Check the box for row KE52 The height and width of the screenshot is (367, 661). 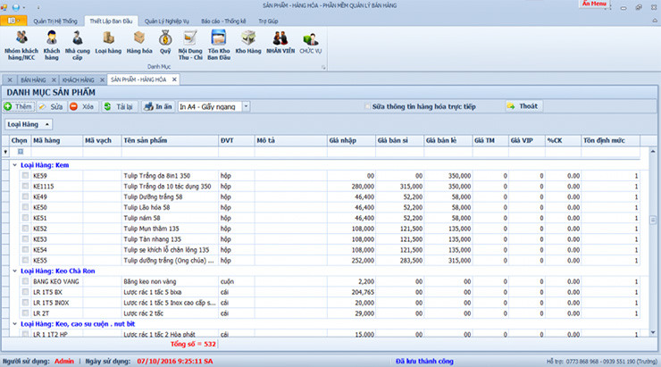tap(25, 229)
